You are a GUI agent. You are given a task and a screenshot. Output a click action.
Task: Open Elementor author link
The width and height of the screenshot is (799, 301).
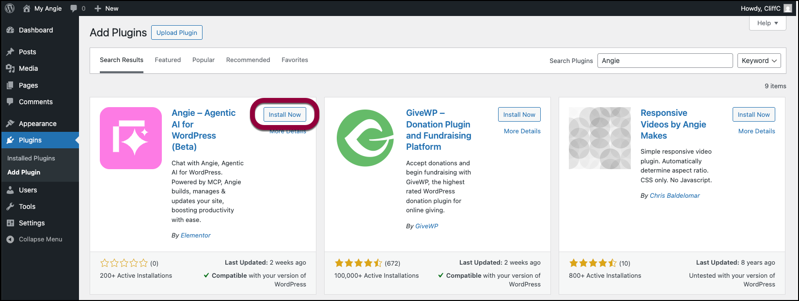[x=196, y=236]
